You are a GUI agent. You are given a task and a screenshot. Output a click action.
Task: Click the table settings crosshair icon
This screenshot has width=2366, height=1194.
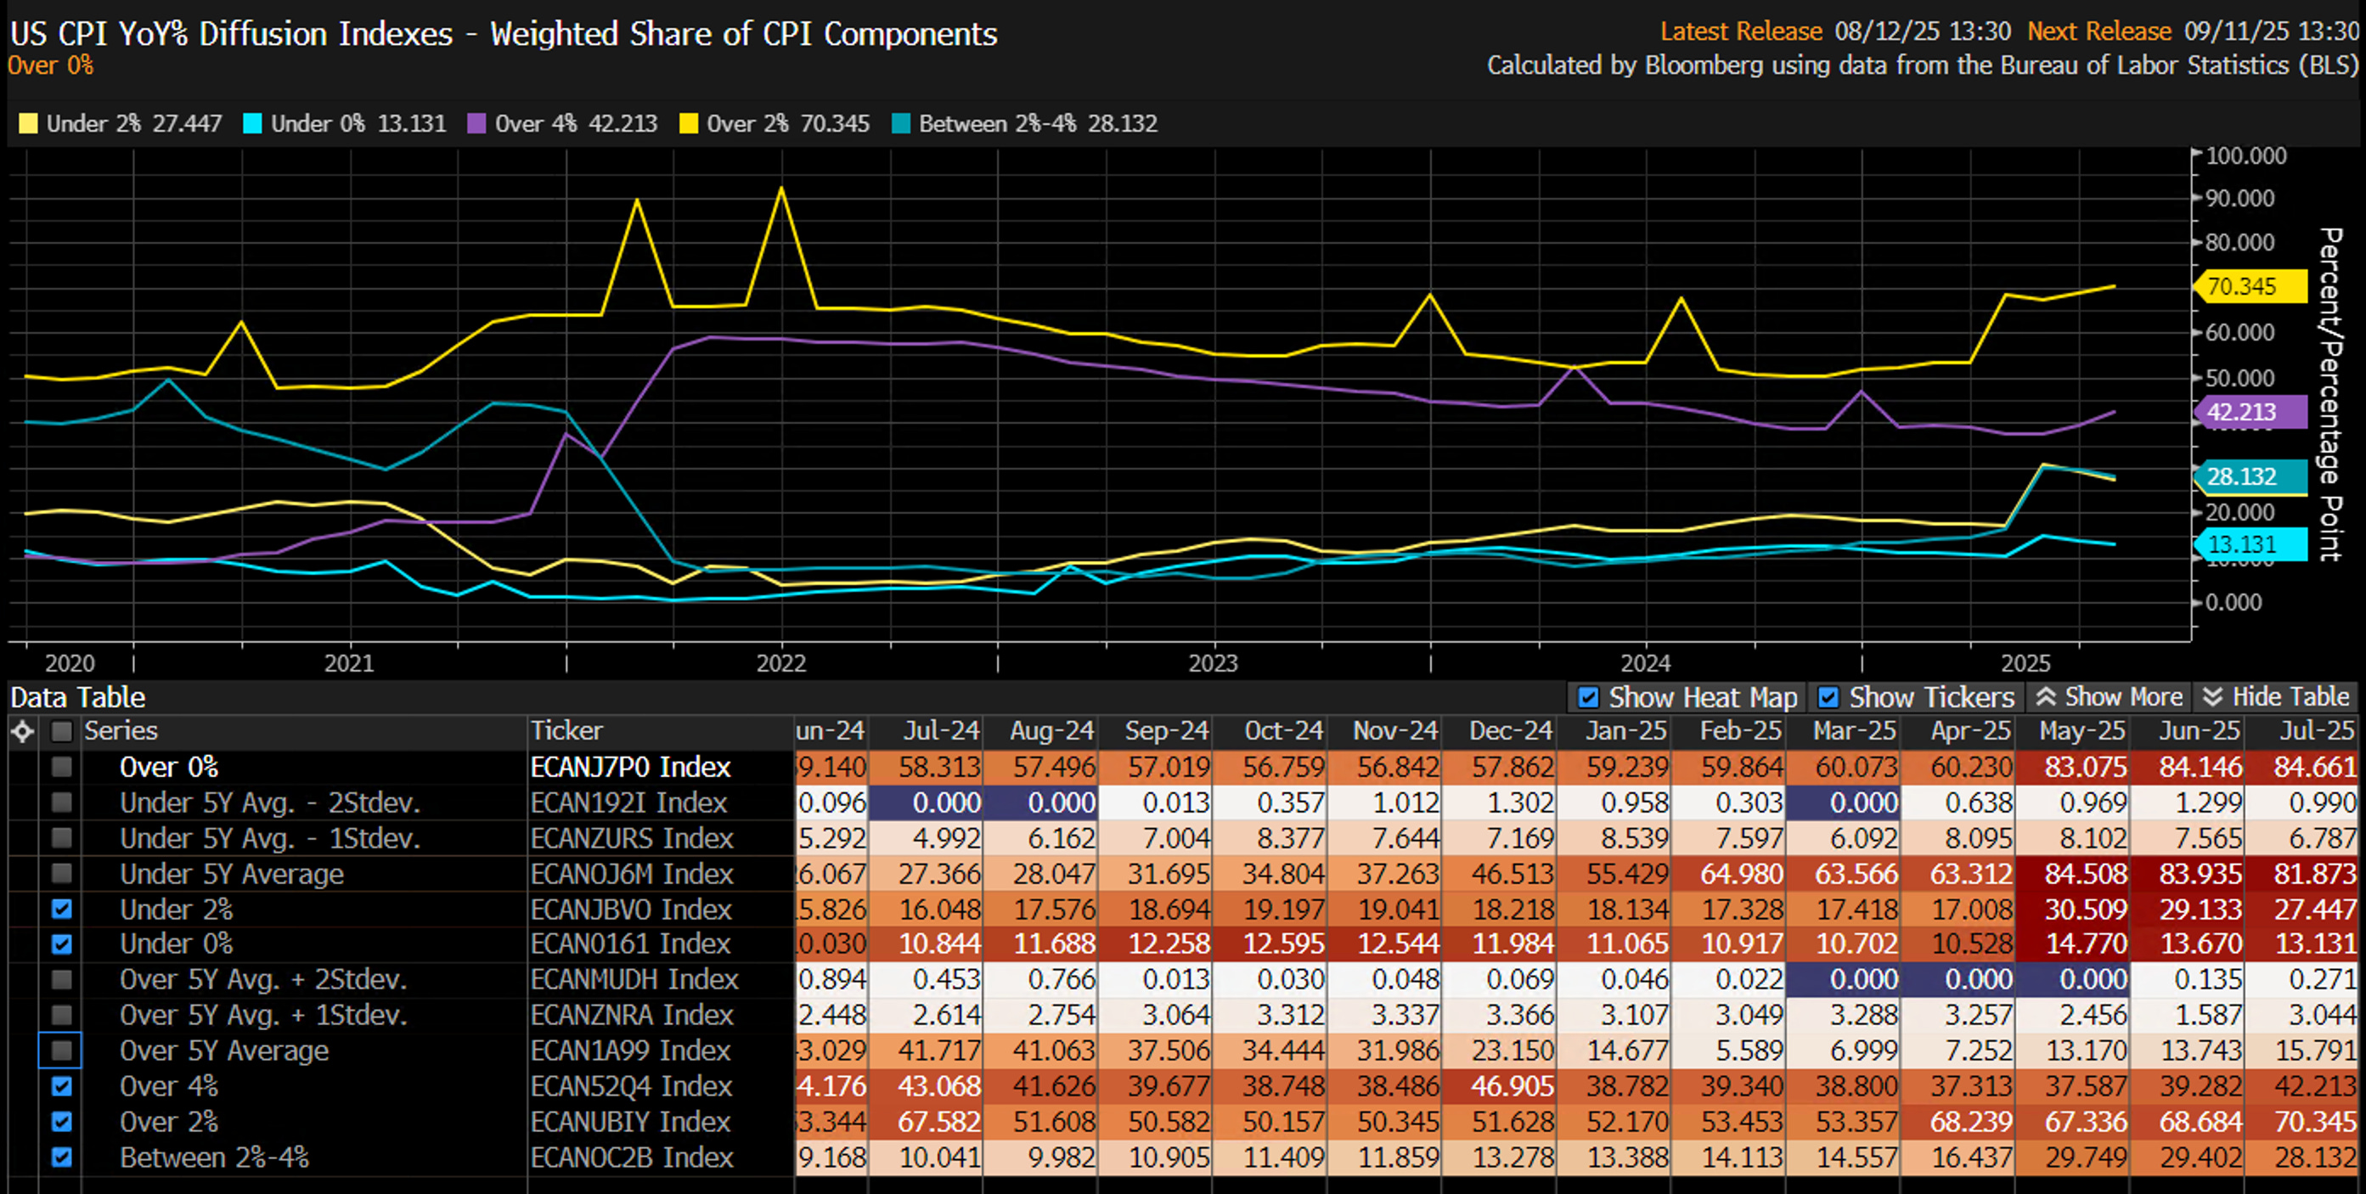(22, 731)
